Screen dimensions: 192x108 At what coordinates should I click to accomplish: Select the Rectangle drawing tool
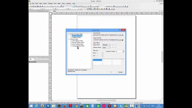pos(116,6)
